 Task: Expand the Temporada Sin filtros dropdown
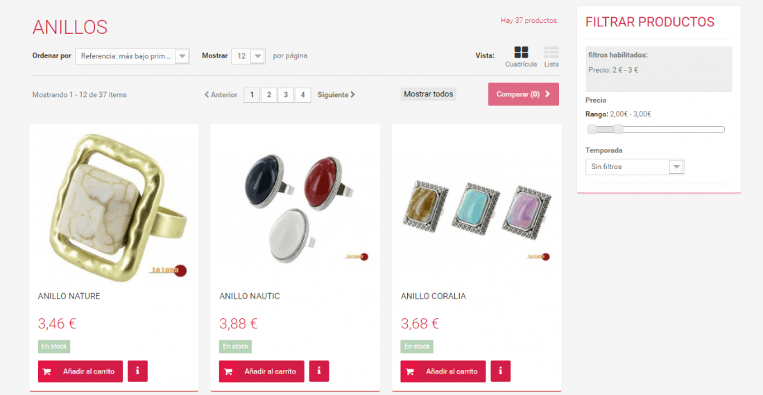pyautogui.click(x=635, y=166)
